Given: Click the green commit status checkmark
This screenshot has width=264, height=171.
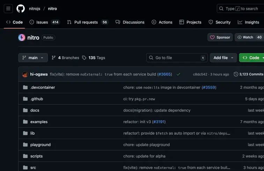Looking at the screenshot, I should tap(178, 74).
